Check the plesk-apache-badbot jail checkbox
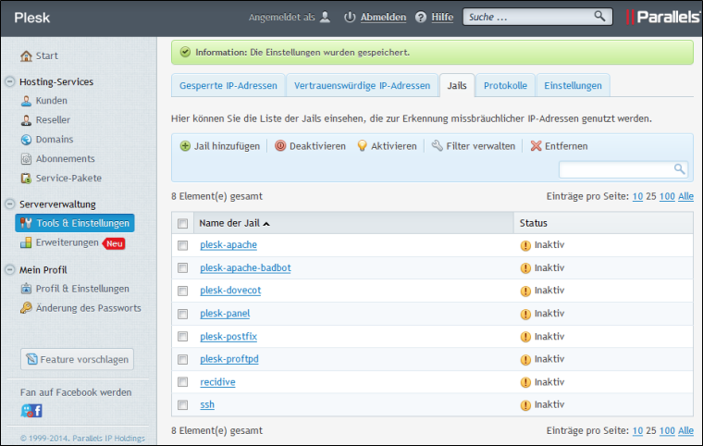Image resolution: width=703 pixels, height=446 pixels. pyautogui.click(x=182, y=267)
